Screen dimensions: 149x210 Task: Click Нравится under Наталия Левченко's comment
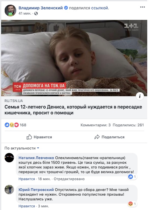click(27, 179)
